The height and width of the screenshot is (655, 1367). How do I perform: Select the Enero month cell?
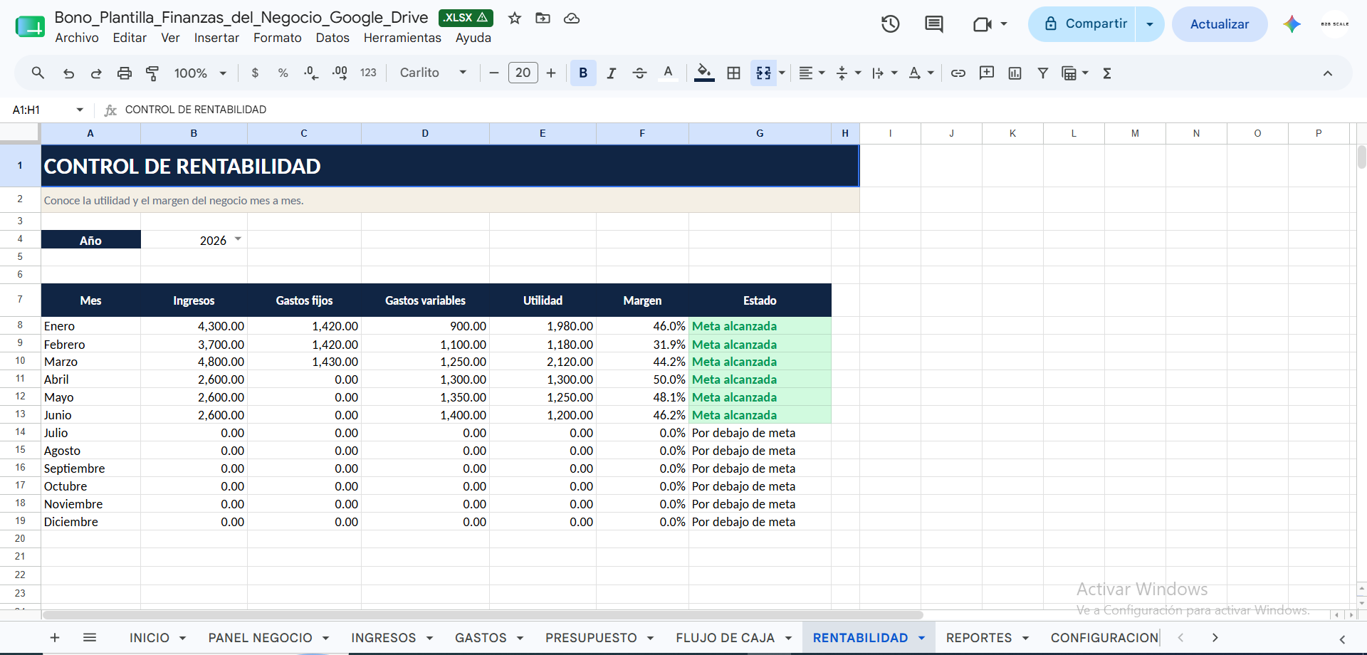coord(90,326)
